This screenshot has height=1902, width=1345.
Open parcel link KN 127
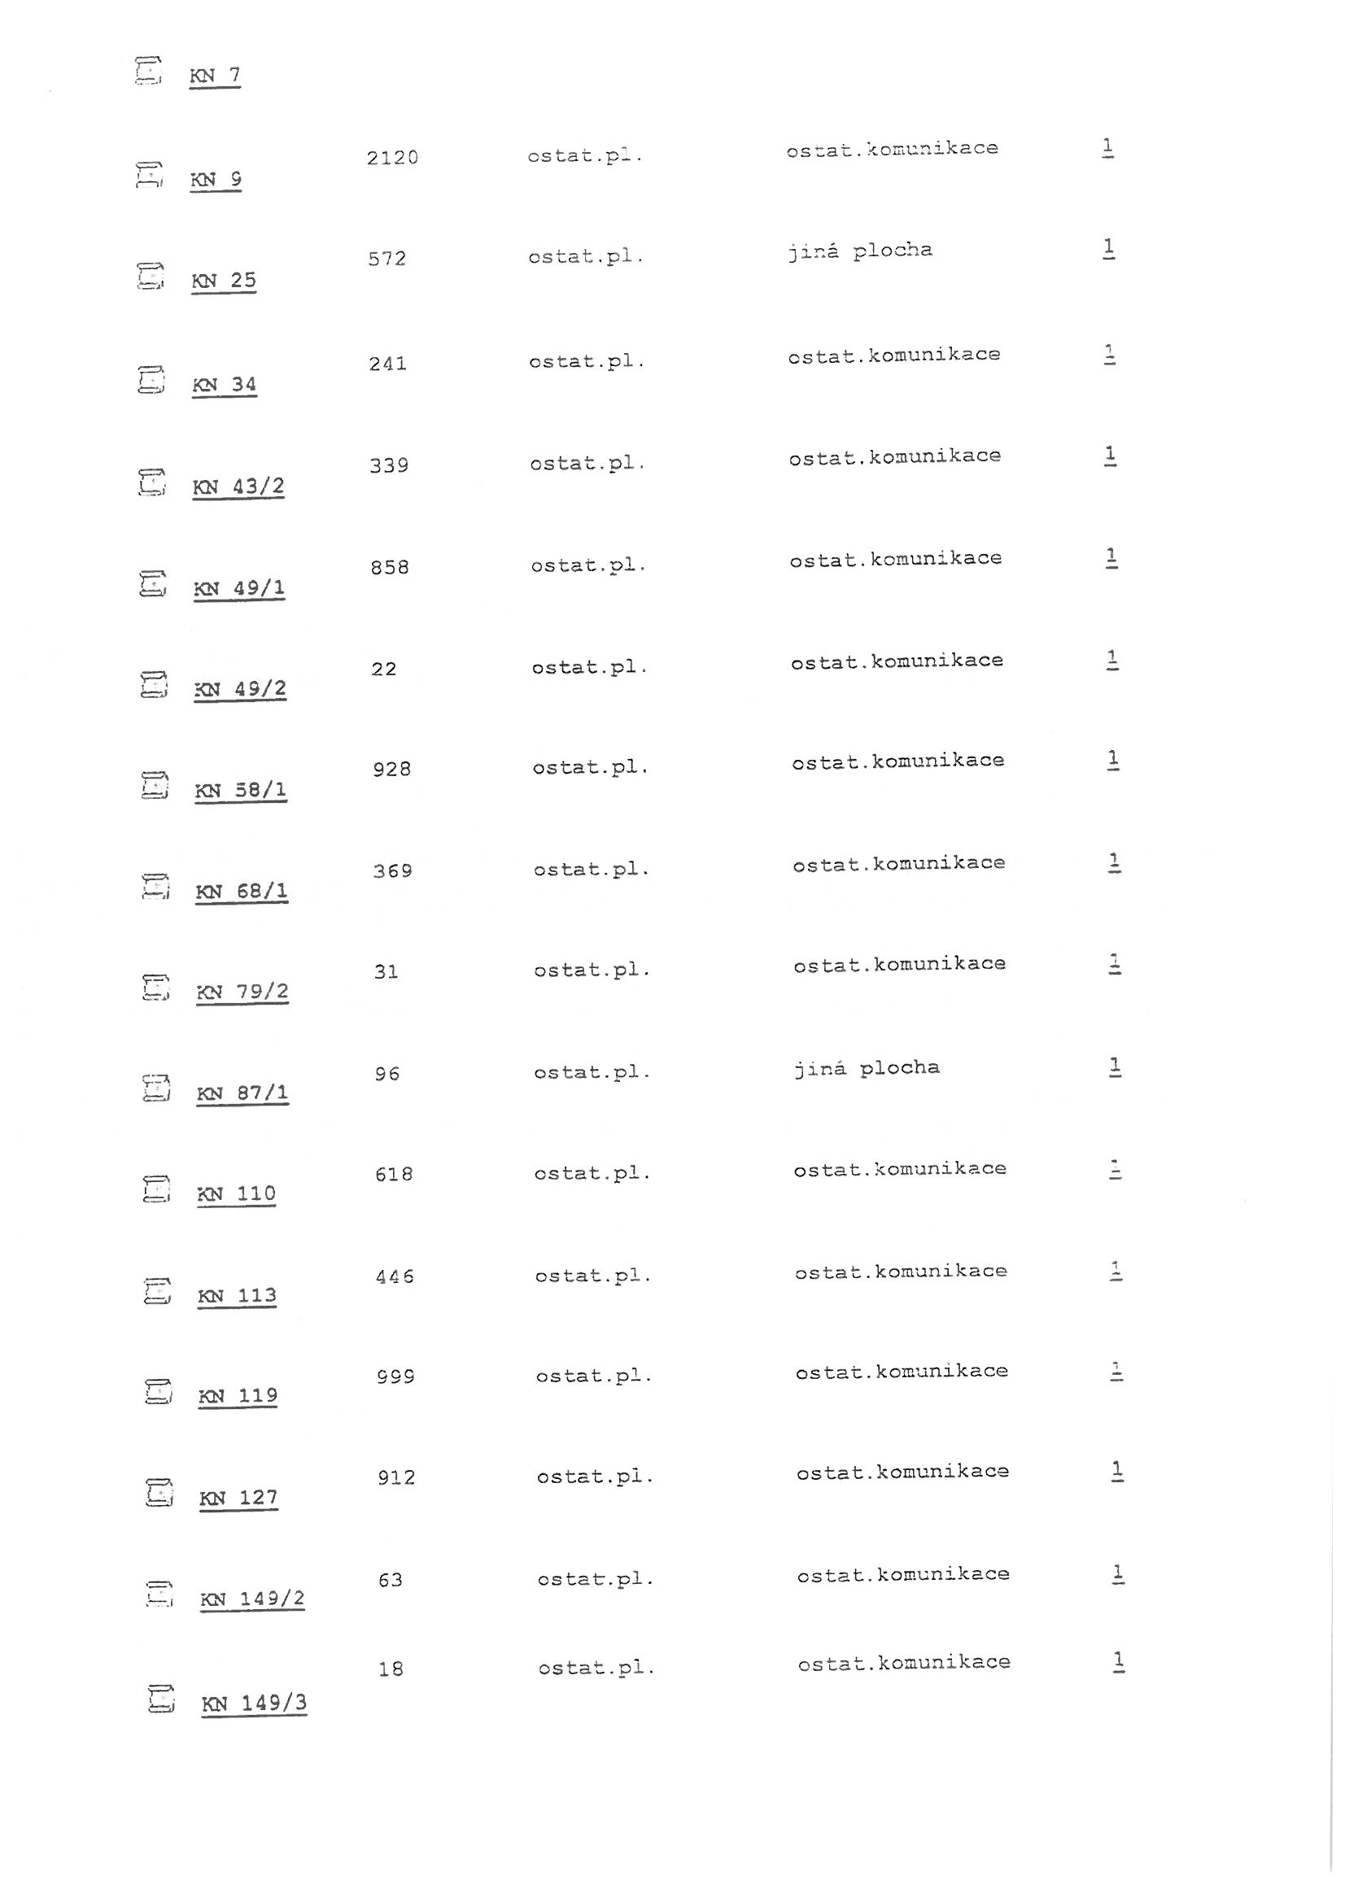[238, 1498]
